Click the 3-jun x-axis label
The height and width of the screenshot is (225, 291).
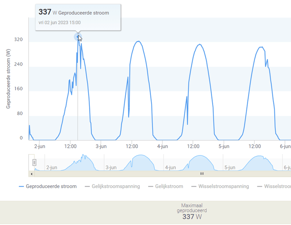coord(101,146)
